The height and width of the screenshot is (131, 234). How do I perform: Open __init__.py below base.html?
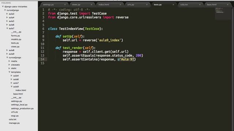pos(16,98)
